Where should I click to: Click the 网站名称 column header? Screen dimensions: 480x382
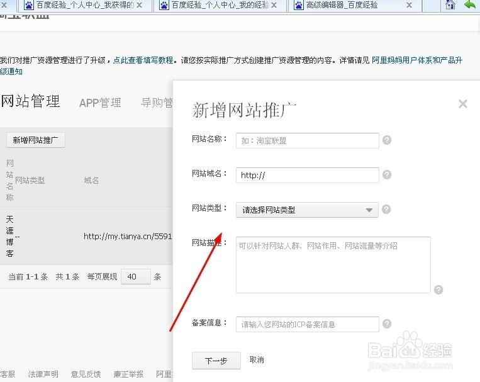pyautogui.click(x=10, y=181)
